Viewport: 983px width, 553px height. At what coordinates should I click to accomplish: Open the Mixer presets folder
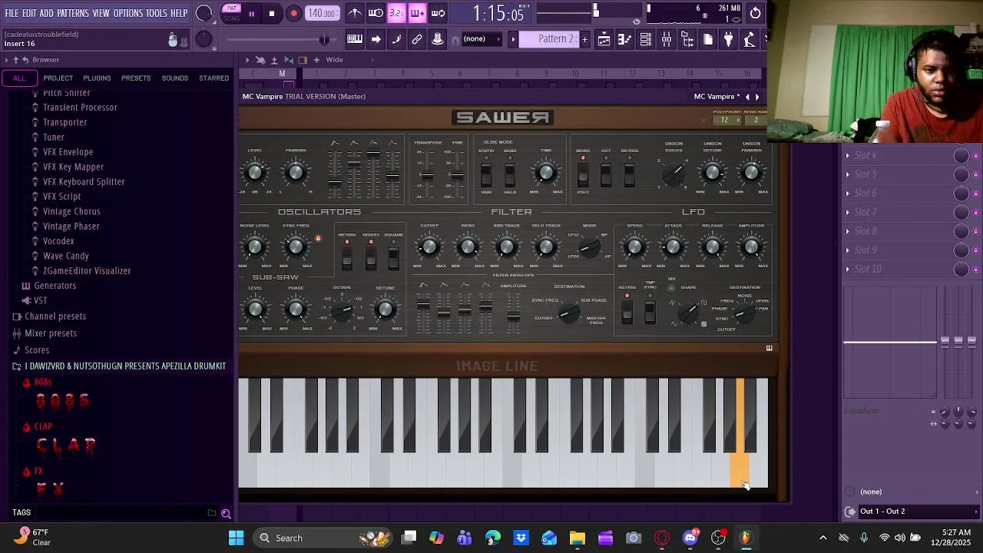pyautogui.click(x=51, y=333)
